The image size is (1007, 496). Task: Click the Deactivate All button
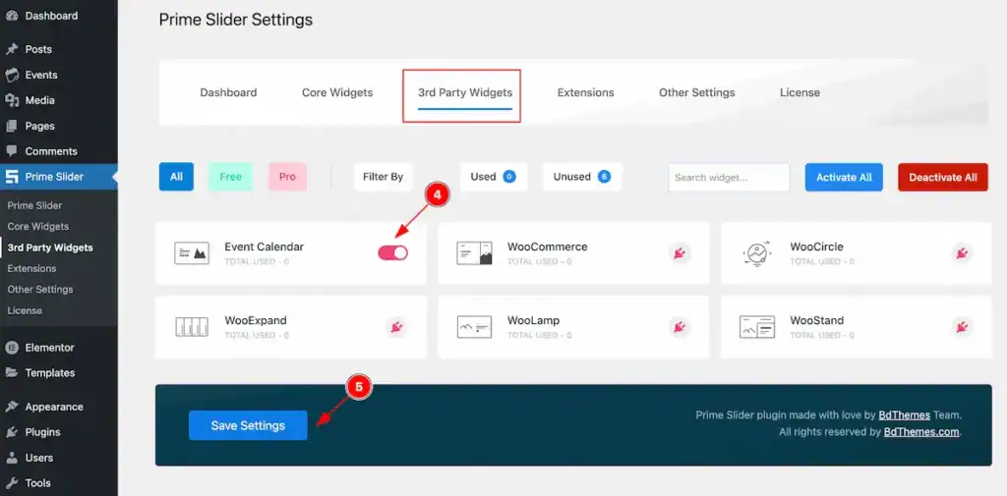[x=943, y=177]
